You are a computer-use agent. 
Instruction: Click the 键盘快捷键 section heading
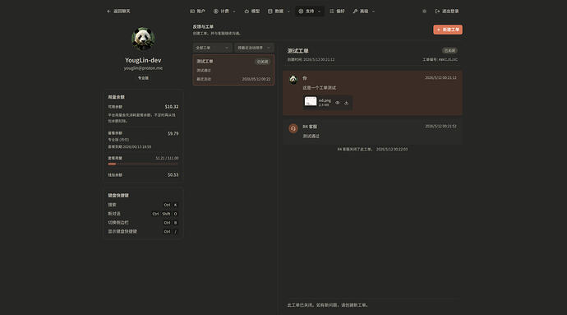pos(118,196)
